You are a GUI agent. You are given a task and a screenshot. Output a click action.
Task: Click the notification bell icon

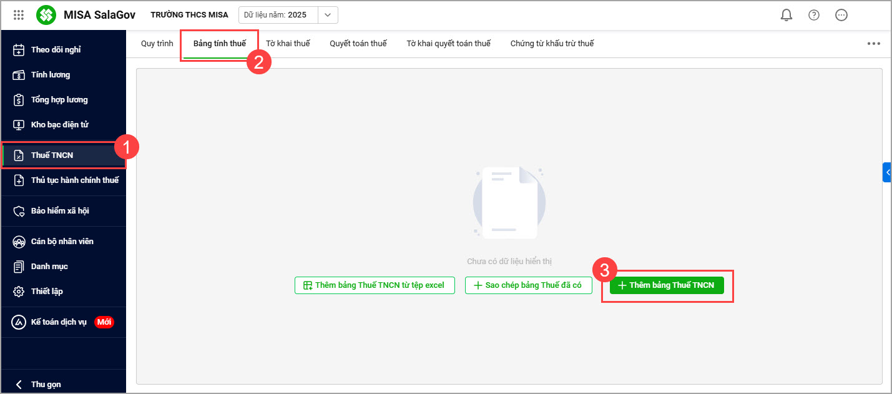click(x=787, y=15)
